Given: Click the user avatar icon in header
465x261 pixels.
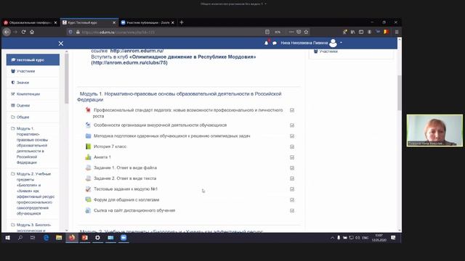Looking at the screenshot, I should 333,43.
